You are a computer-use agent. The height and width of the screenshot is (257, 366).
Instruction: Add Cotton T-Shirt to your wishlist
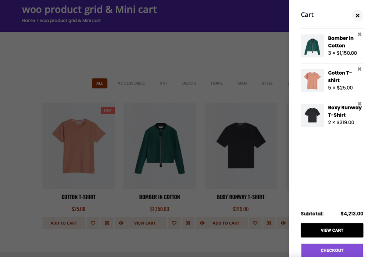coord(93,223)
